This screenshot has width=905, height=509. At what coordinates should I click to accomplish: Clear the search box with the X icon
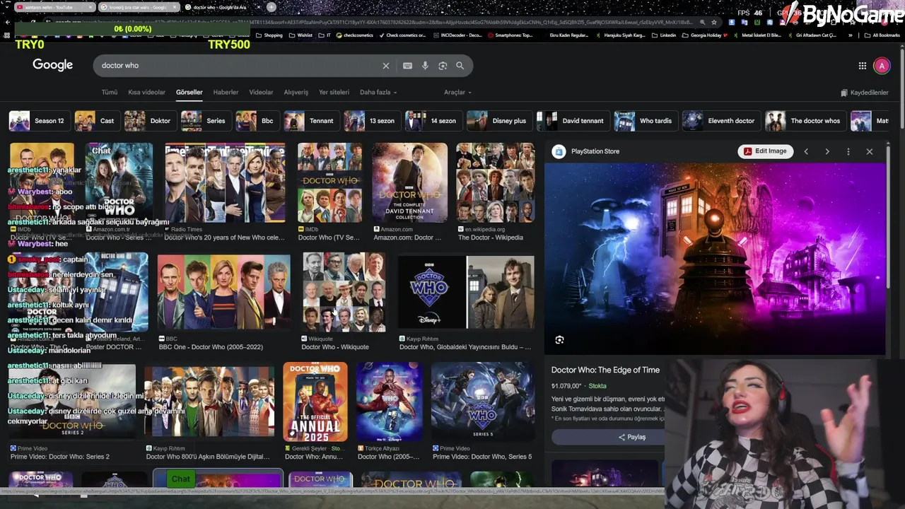(386, 66)
